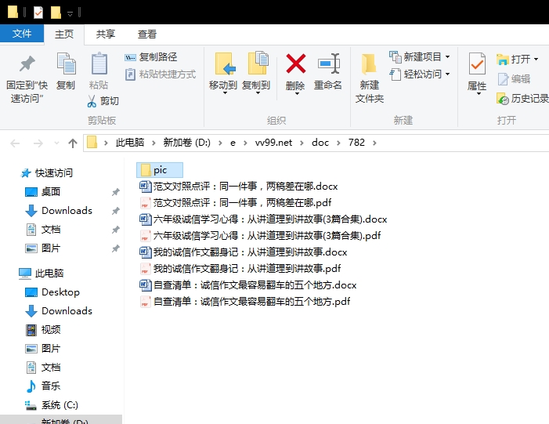Image resolution: width=549 pixels, height=424 pixels.
Task: Click the Pin to Quick access icon
Action: 27,63
